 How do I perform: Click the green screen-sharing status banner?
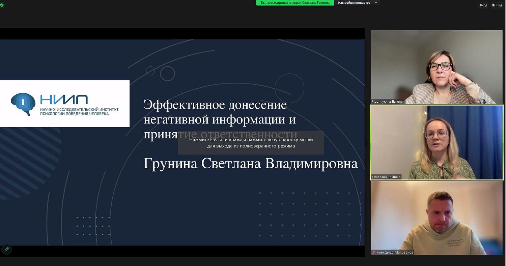click(295, 3)
